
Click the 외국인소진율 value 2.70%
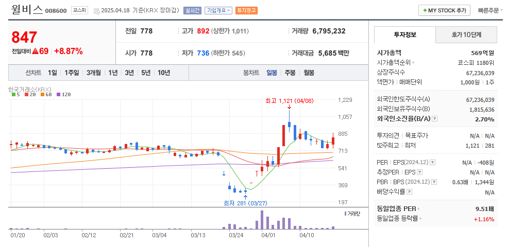pyautogui.click(x=485, y=119)
